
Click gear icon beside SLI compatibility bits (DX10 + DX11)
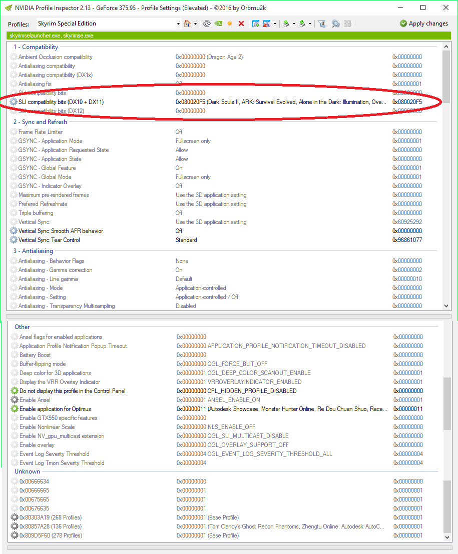point(14,102)
